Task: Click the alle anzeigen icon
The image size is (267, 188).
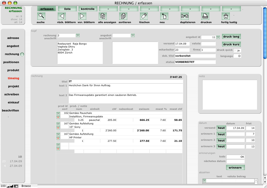Action: click(x=103, y=16)
